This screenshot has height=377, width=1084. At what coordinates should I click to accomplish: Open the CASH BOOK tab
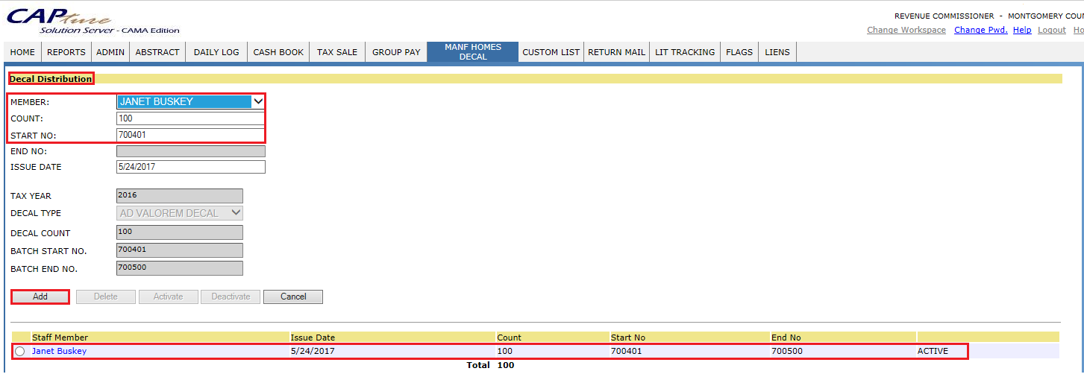278,52
